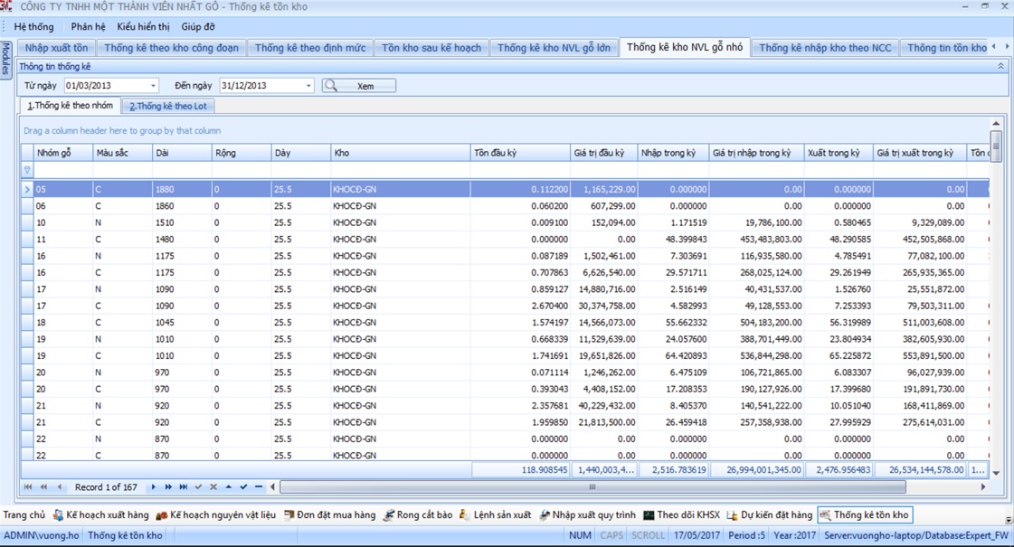Open Kế hoạch nguyên vật liệu module

(x=216, y=514)
